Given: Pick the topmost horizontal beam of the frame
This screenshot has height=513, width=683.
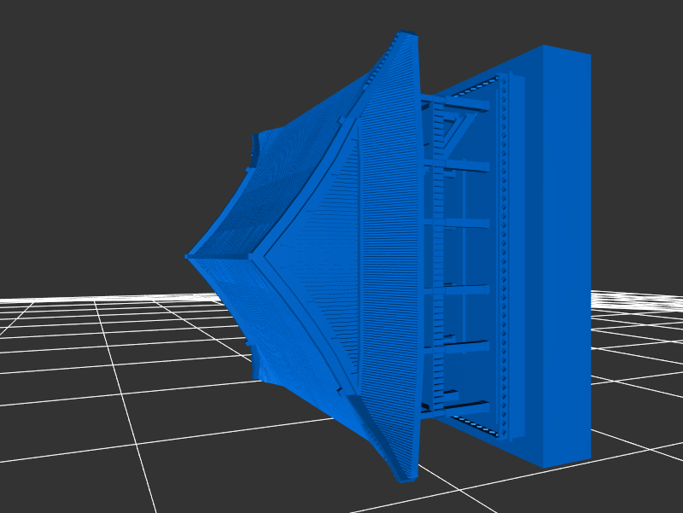Looking at the screenshot, I should tap(465, 106).
